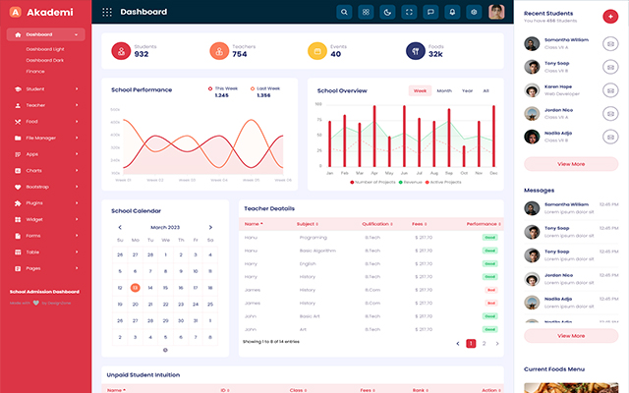
Task: Open search from the top bar
Action: [x=345, y=12]
